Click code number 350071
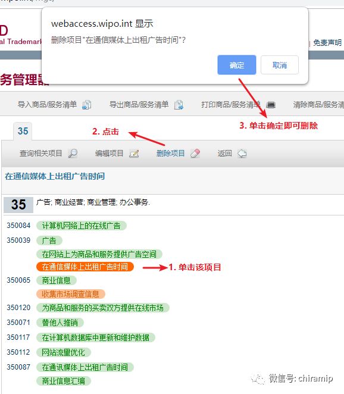 18,323
